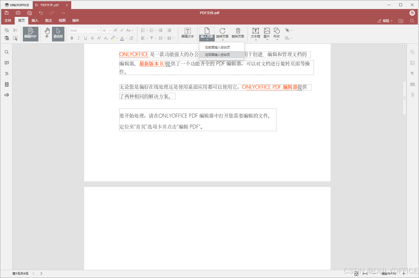Insert a 文本框 text box
The height and width of the screenshot is (278, 419).
[256, 34]
